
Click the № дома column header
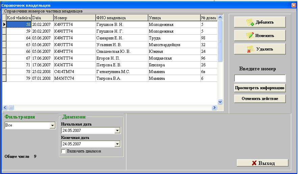coord(209,18)
